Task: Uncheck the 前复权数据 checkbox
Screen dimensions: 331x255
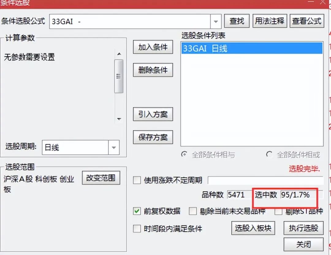Action: point(137,211)
